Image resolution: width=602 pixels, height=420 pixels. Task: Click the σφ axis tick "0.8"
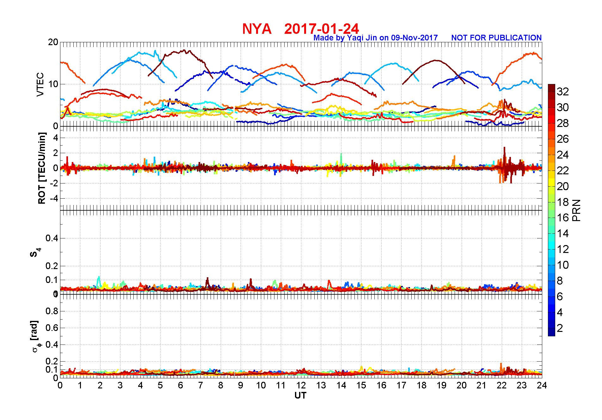[52, 311]
